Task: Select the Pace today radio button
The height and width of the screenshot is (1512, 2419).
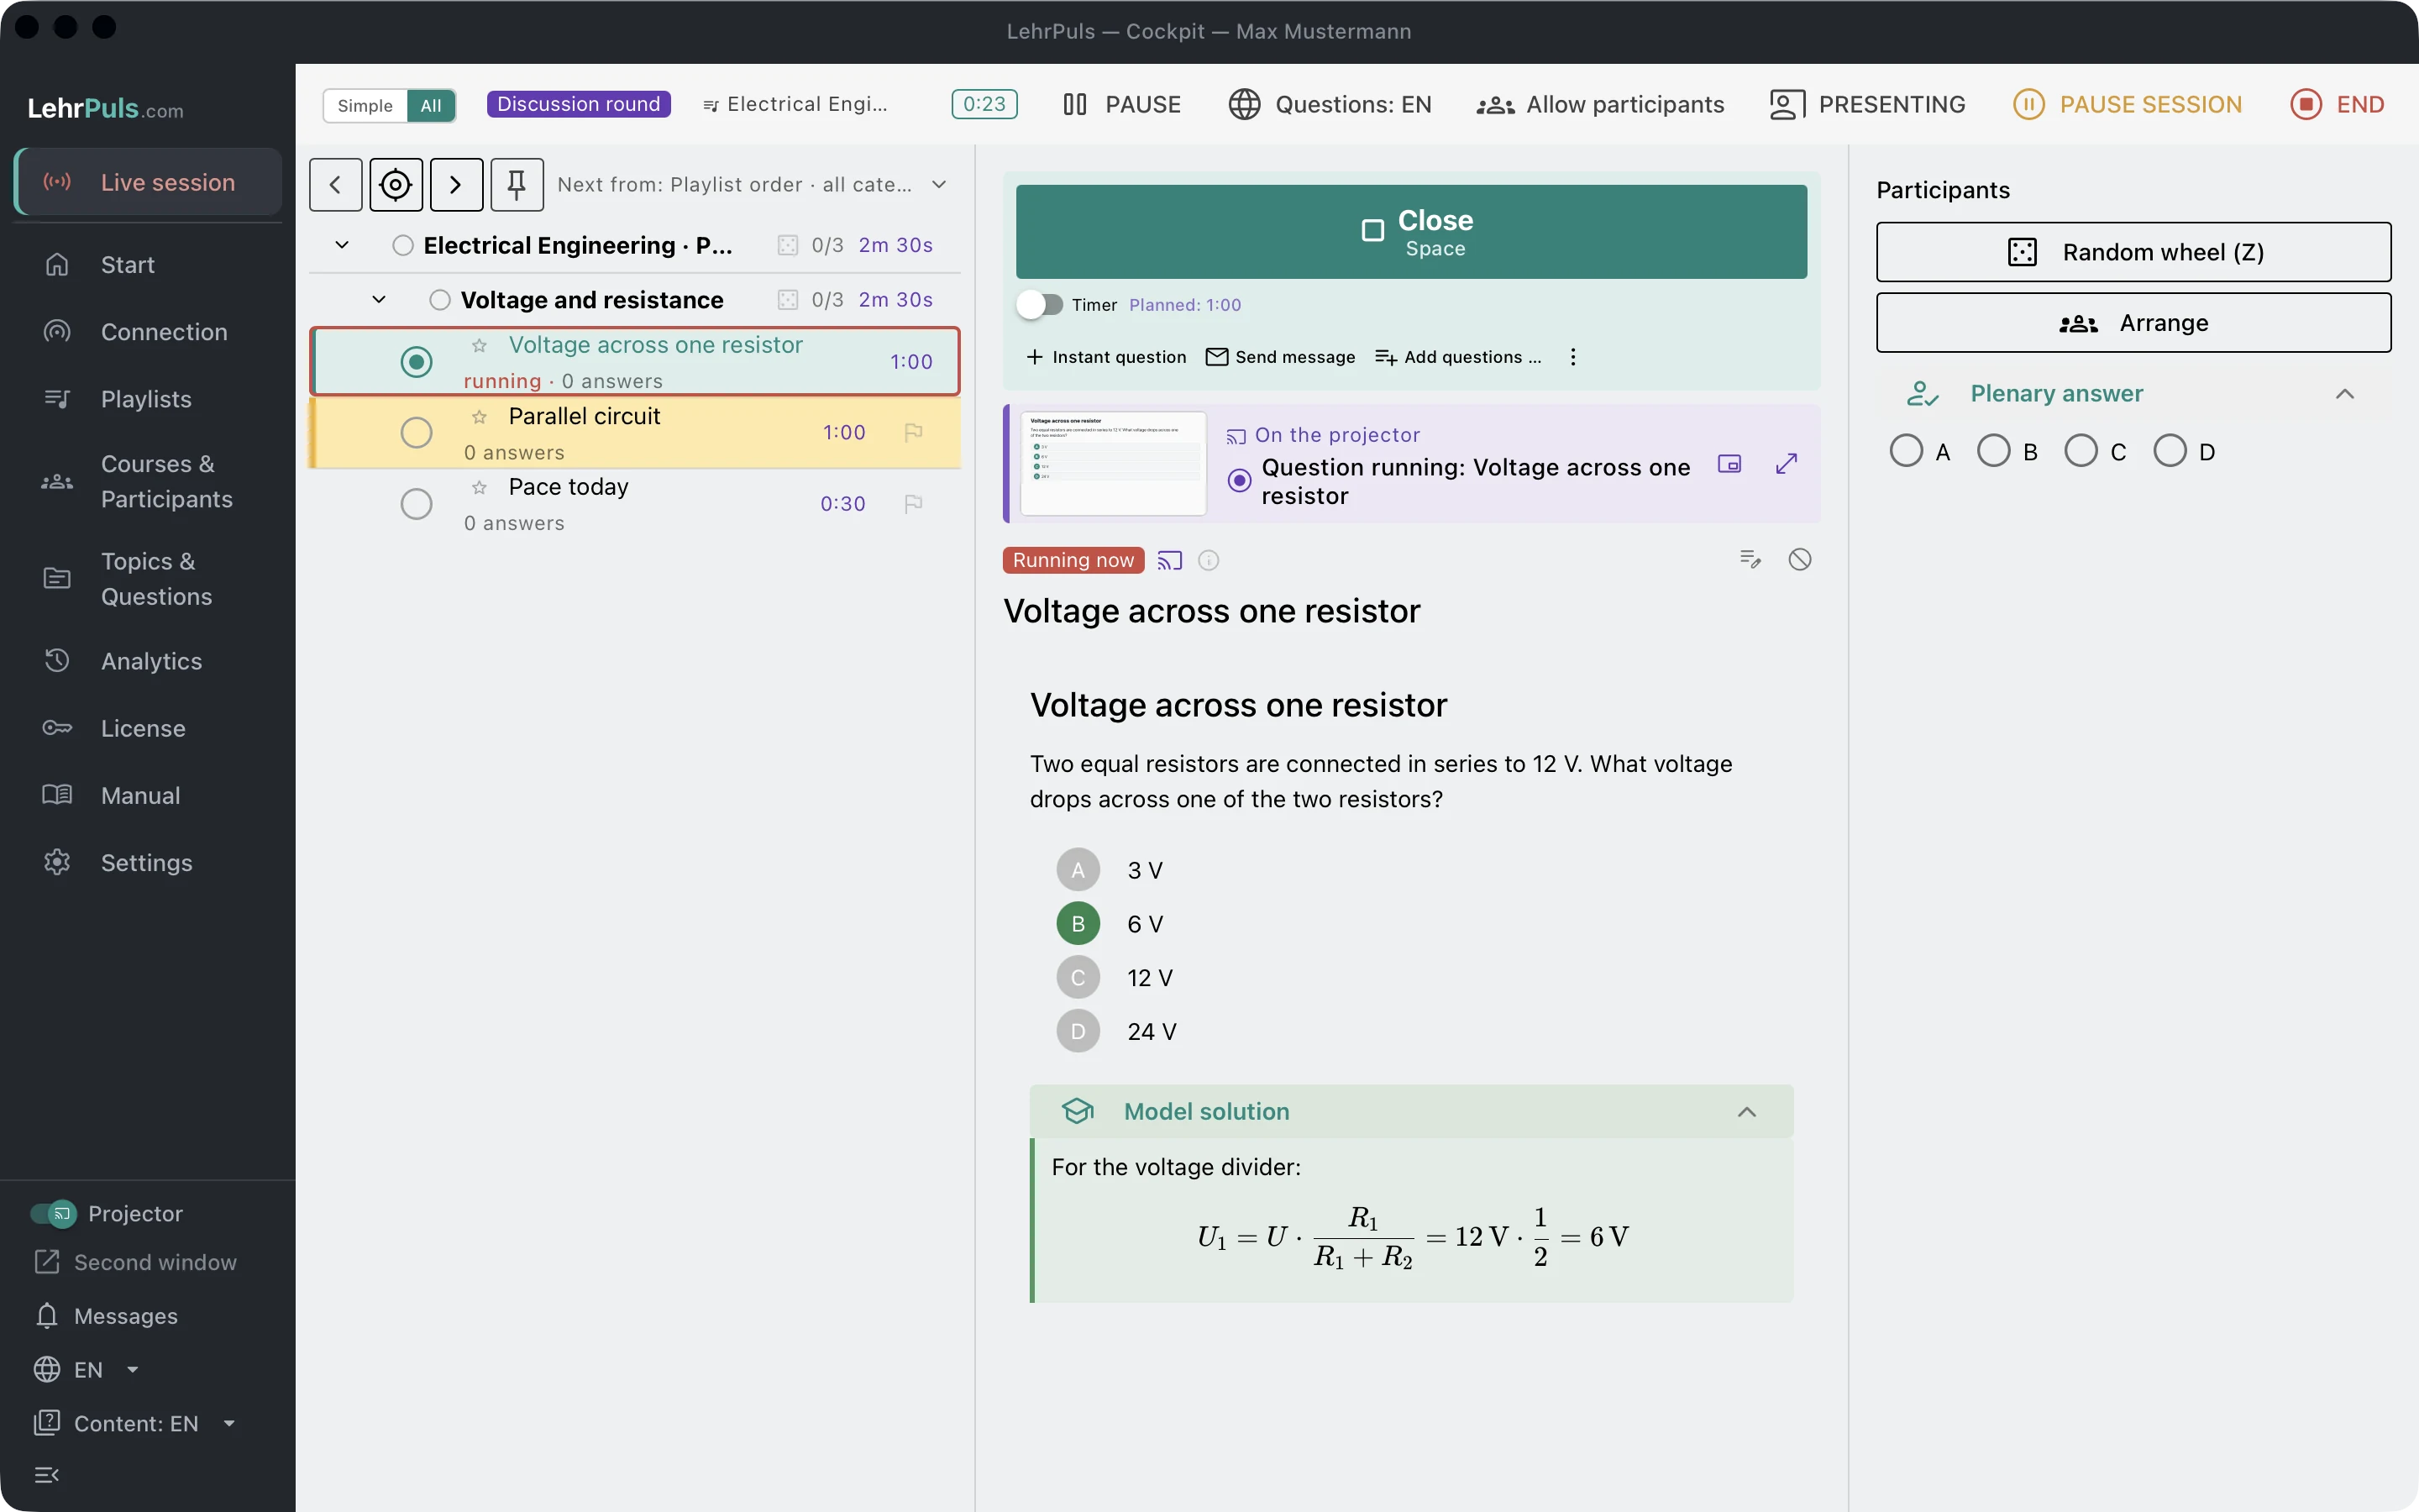Action: [416, 503]
